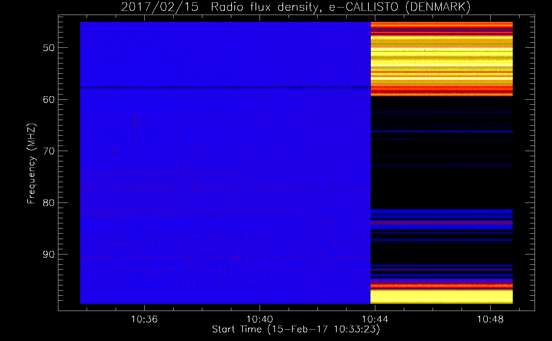
Task: Click the 60 frequency tick label
Action: 48,100
